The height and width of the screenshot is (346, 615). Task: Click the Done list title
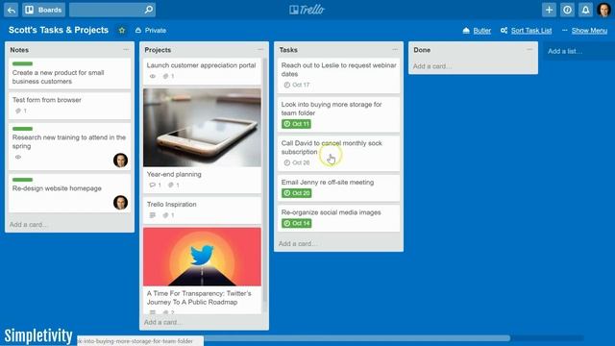[422, 50]
